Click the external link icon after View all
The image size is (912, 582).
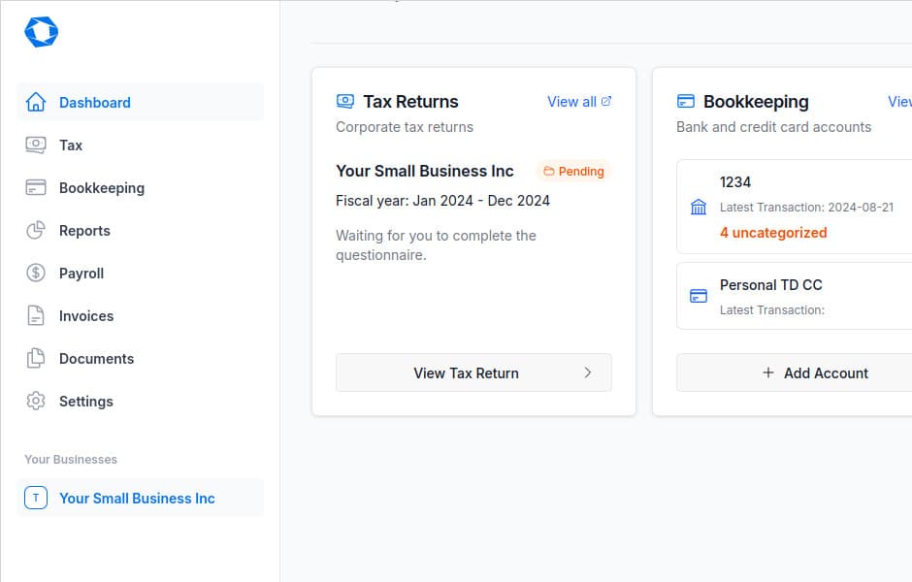606,100
